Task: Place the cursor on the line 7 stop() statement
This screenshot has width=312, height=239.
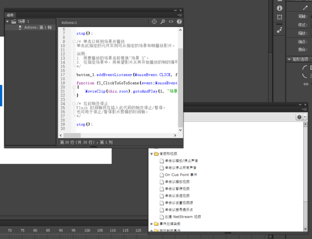Action: coord(85,33)
